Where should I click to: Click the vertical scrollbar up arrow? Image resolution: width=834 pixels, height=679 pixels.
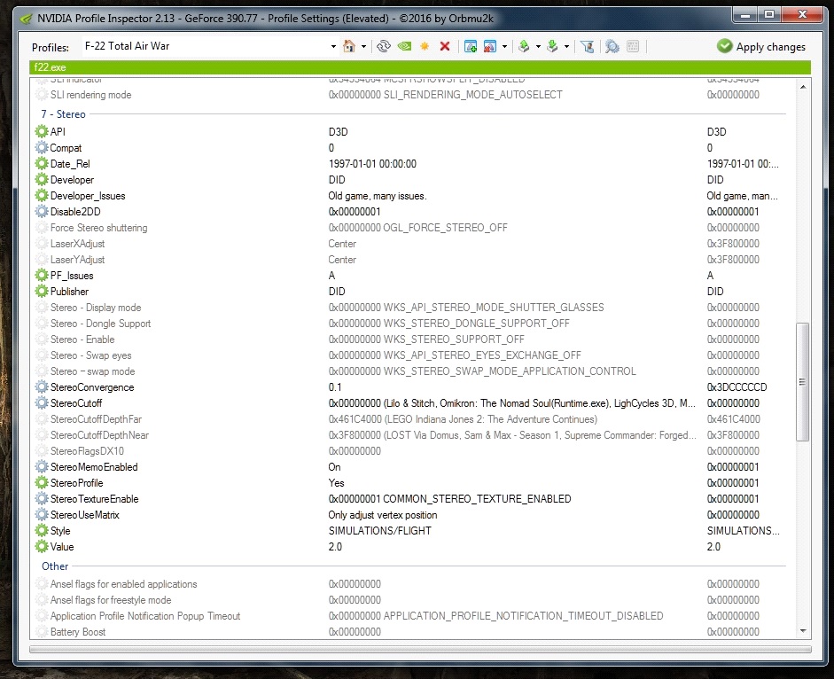click(x=803, y=86)
